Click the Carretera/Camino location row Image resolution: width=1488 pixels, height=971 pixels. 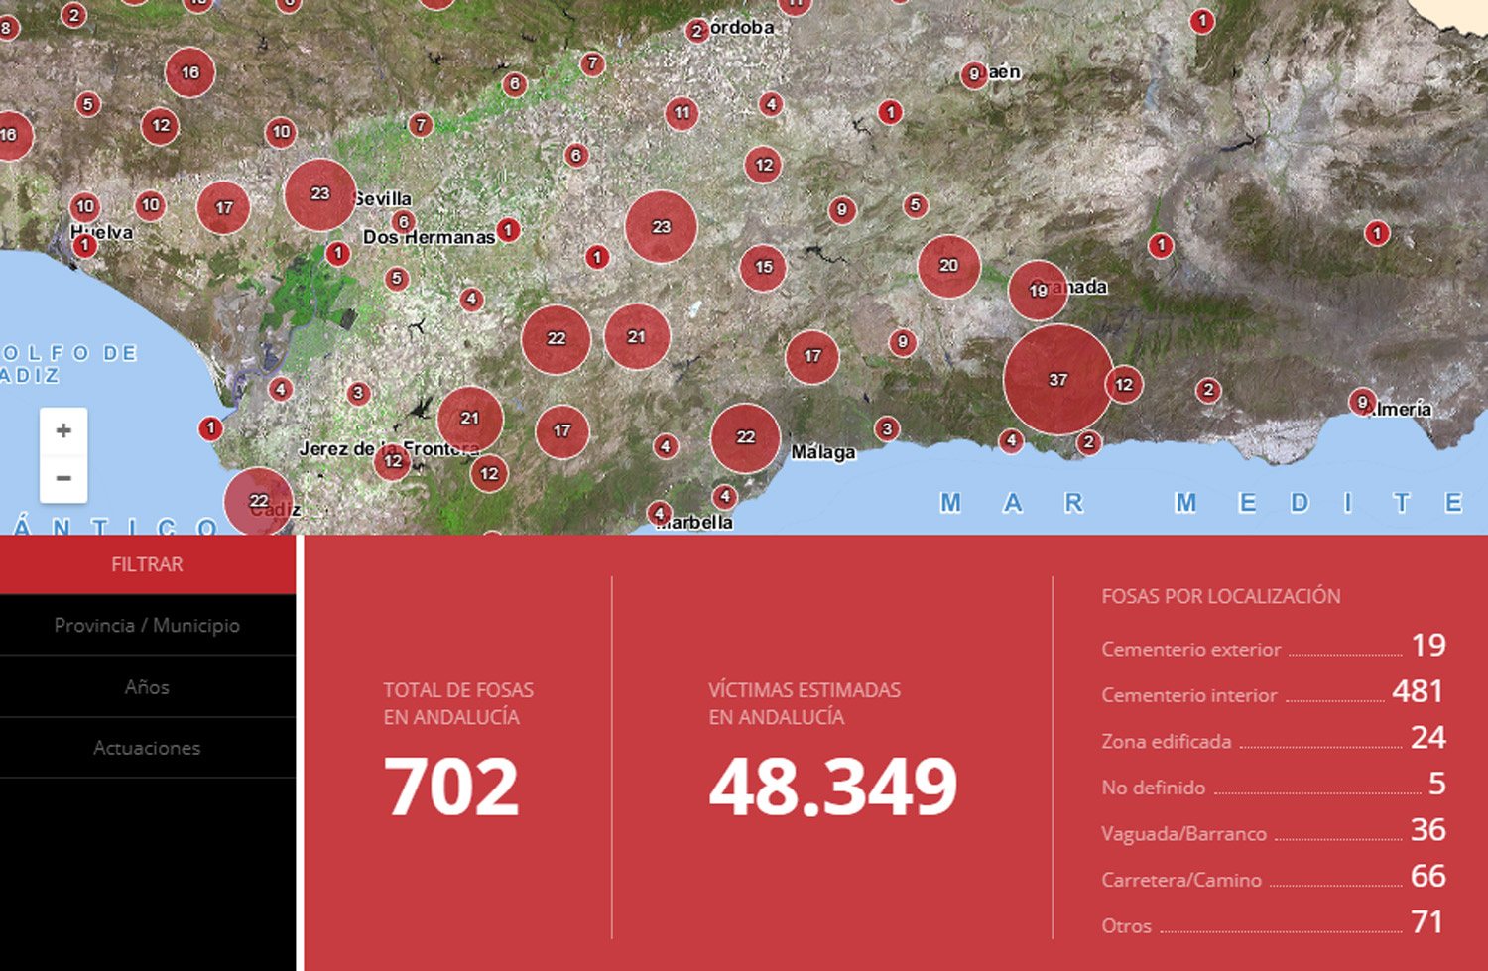tap(1272, 879)
